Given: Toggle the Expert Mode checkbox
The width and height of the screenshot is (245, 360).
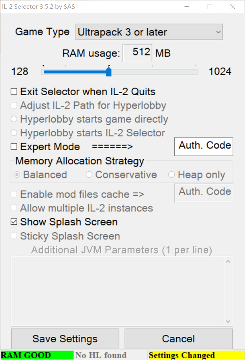Looking at the screenshot, I should [14, 147].
